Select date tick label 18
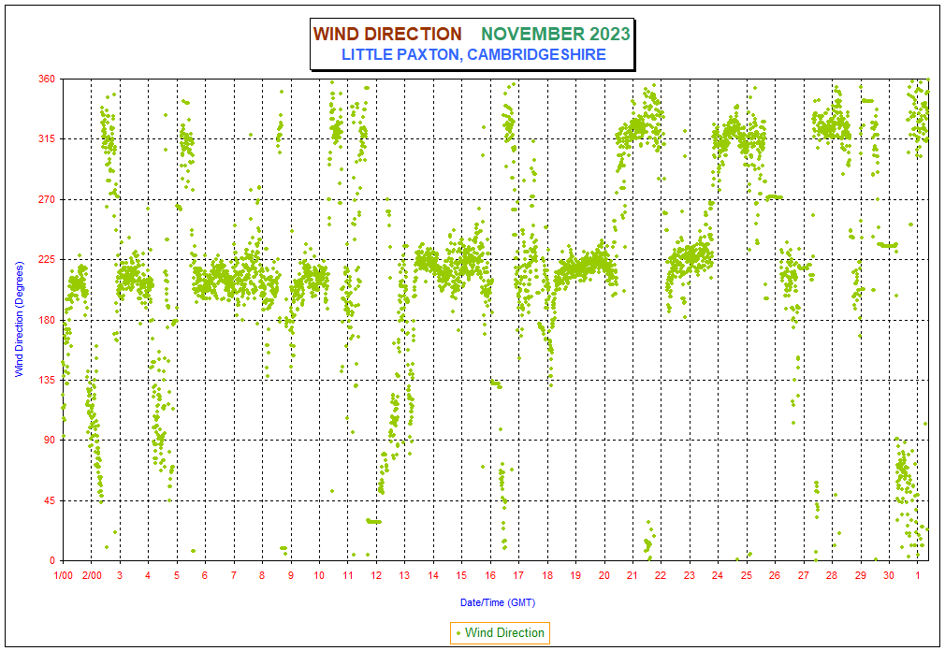 point(547,575)
